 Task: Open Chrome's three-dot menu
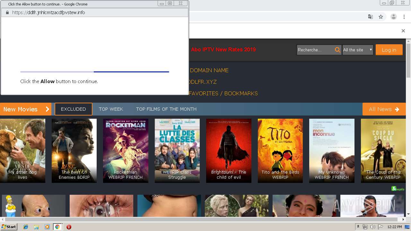pos(404,17)
